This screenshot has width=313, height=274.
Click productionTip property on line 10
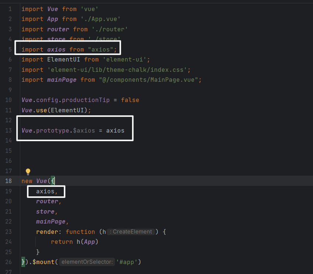click(86, 100)
